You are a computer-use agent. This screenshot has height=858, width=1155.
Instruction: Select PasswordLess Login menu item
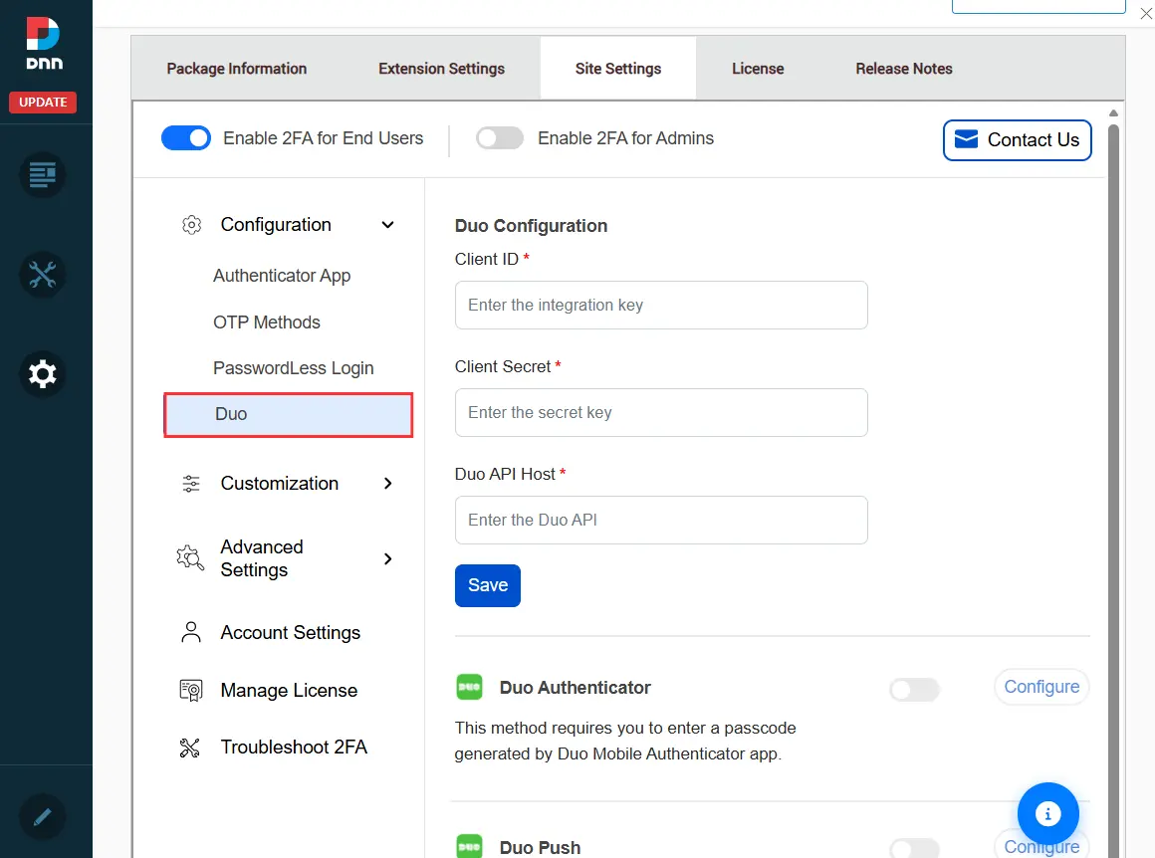tap(293, 368)
